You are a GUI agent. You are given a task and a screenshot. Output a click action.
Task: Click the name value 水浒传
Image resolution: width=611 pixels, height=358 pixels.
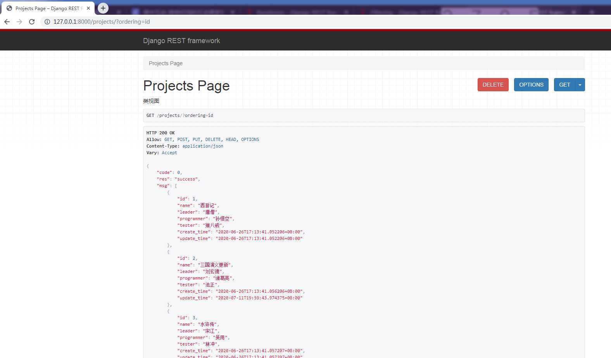tap(208, 324)
